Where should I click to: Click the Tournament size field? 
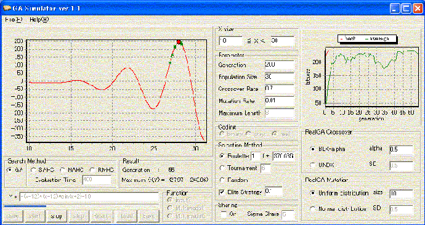click(x=265, y=168)
